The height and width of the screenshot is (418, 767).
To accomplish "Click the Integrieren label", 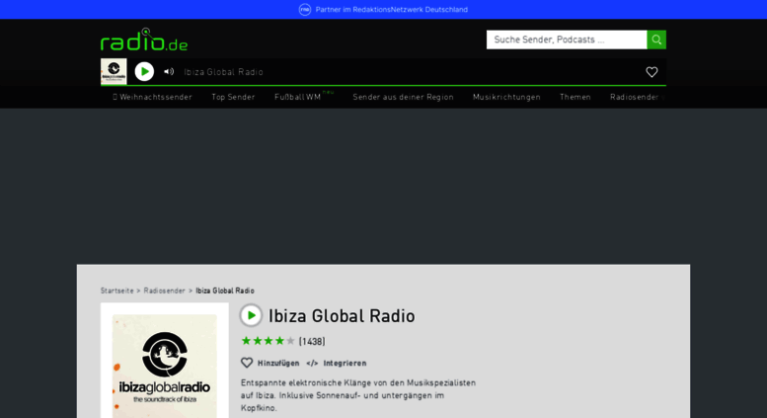I will pos(345,364).
